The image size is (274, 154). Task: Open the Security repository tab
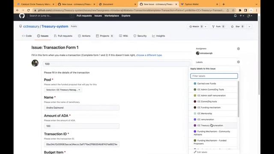pyautogui.click(x=140, y=36)
